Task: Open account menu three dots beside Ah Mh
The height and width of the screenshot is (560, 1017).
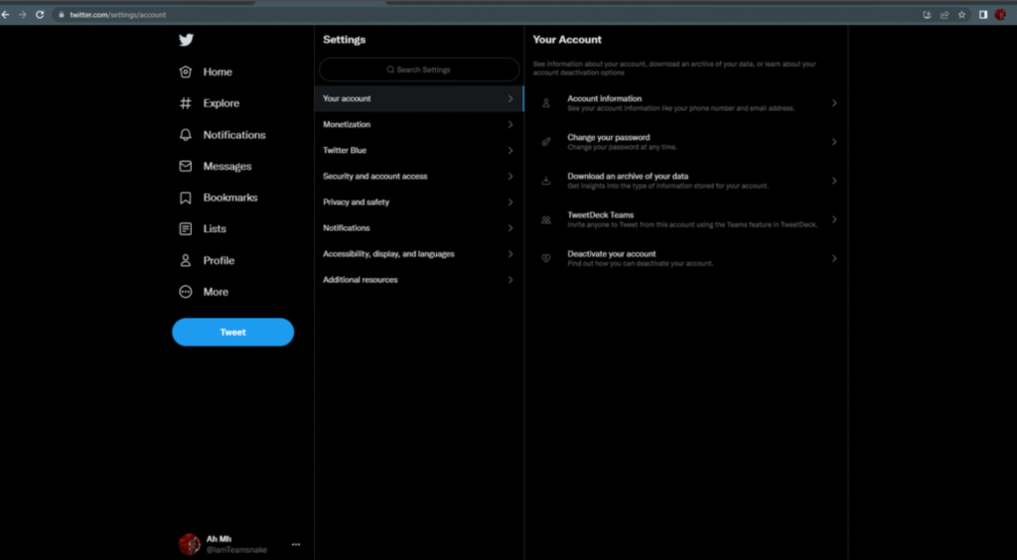Action: pos(296,544)
